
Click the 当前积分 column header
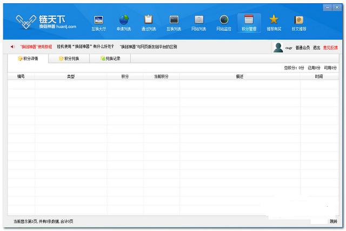coord(161,76)
